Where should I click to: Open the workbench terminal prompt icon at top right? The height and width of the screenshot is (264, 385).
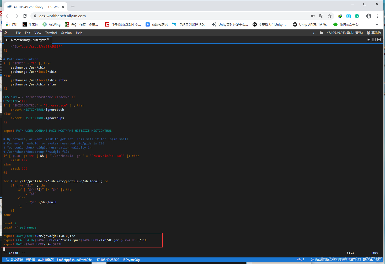(x=315, y=33)
